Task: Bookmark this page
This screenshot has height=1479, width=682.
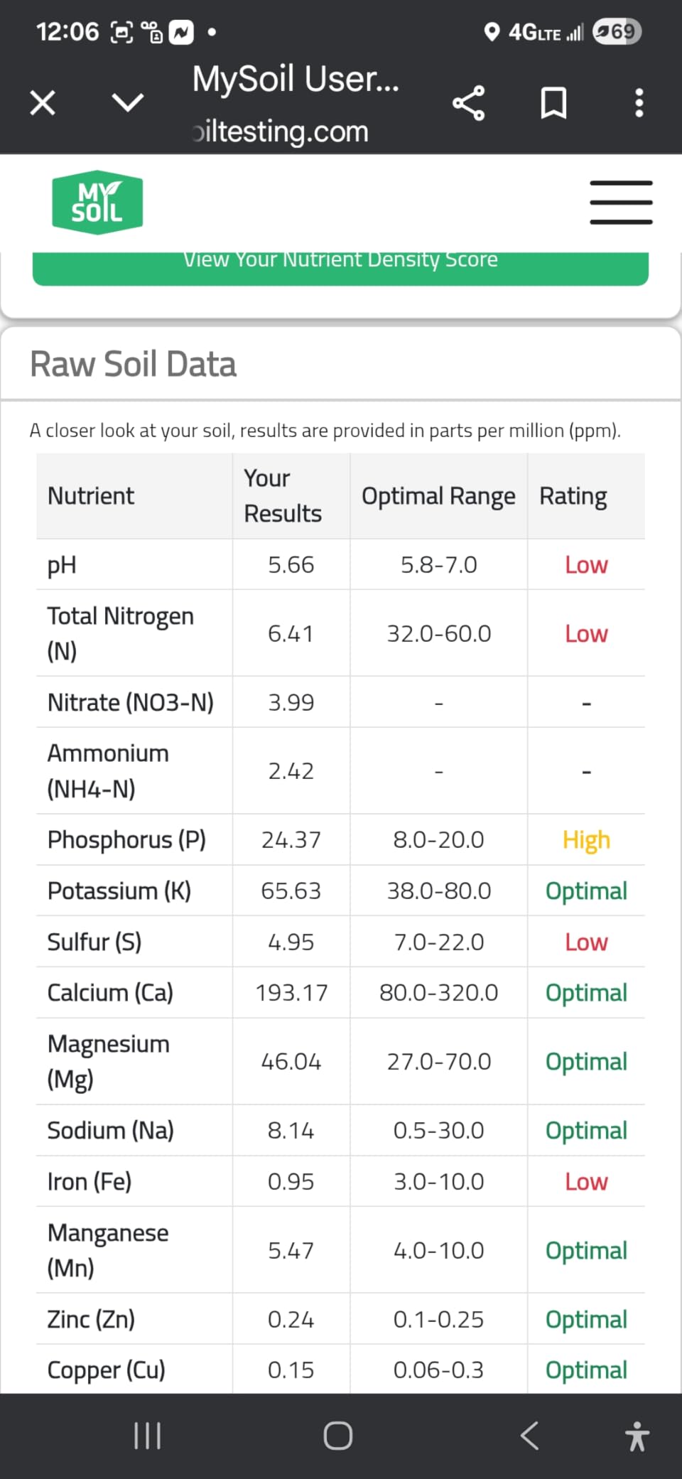Action: point(553,103)
